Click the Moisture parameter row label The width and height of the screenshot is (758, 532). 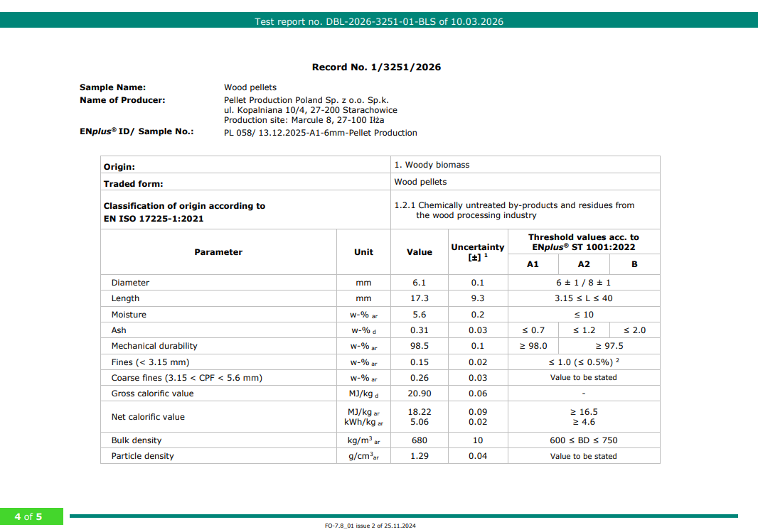pyautogui.click(x=129, y=315)
